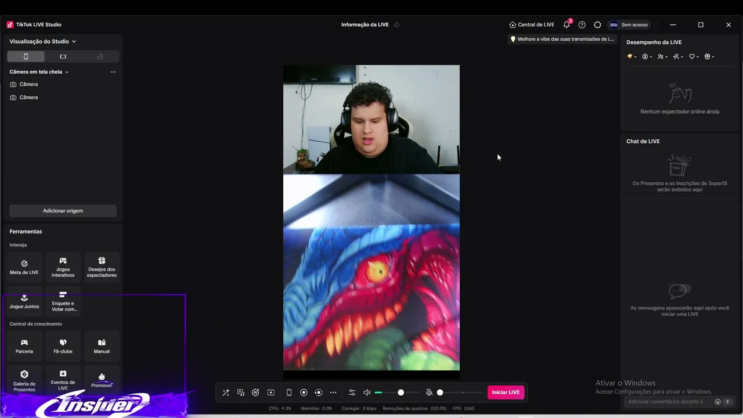Click the likes heart stat
743x418 pixels.
[694, 56]
